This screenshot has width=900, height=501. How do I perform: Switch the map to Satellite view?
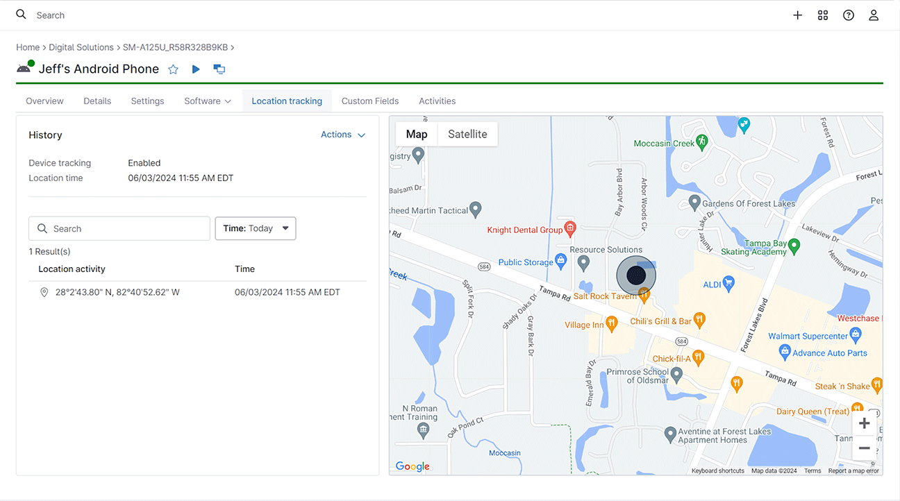467,134
